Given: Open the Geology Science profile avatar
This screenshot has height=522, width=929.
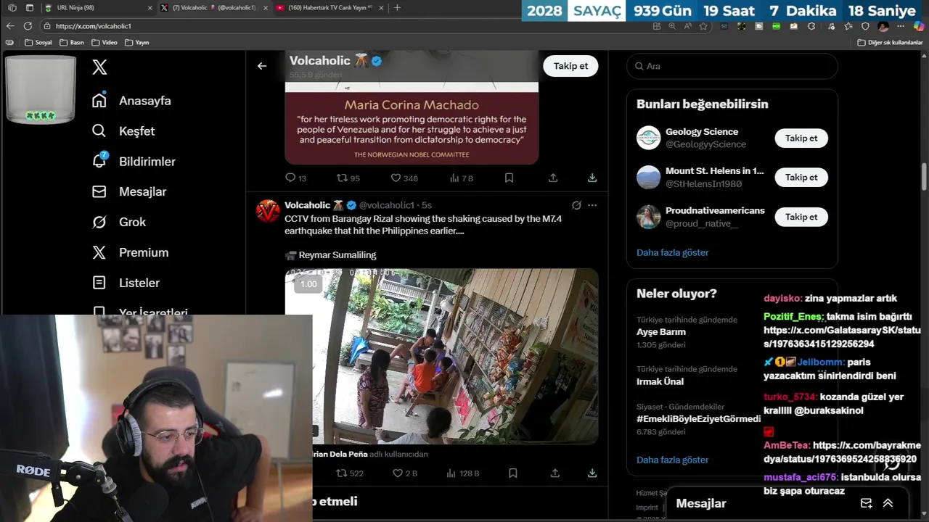Looking at the screenshot, I should tap(648, 138).
